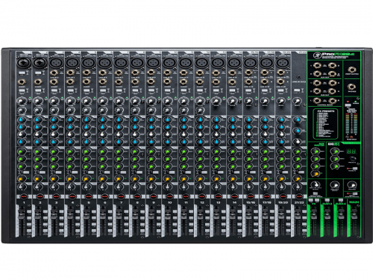
Task: Click the channel 4 gain knob
Action: [x=70, y=101]
